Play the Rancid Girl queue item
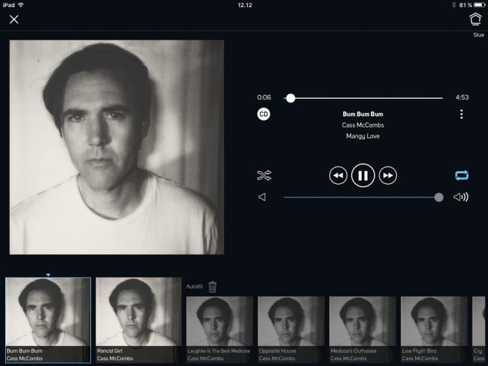488x366 pixels. click(x=139, y=320)
